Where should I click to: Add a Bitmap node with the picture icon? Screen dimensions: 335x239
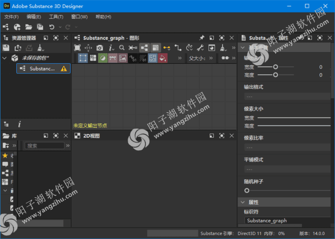click(x=123, y=58)
